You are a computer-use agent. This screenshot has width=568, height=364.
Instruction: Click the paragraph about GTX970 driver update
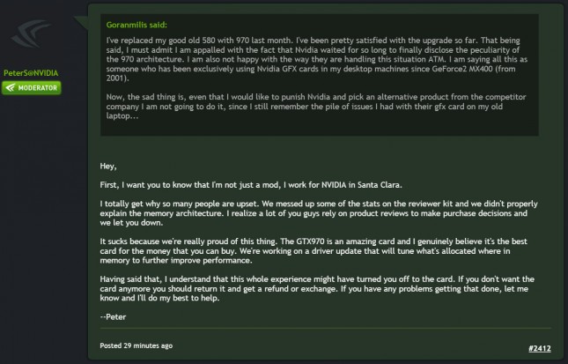tap(314, 251)
